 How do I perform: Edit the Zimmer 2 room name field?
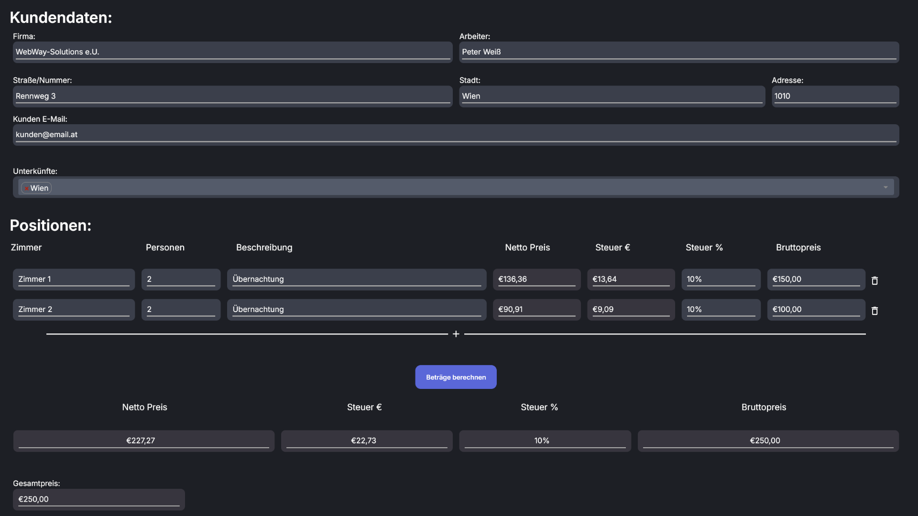(74, 310)
